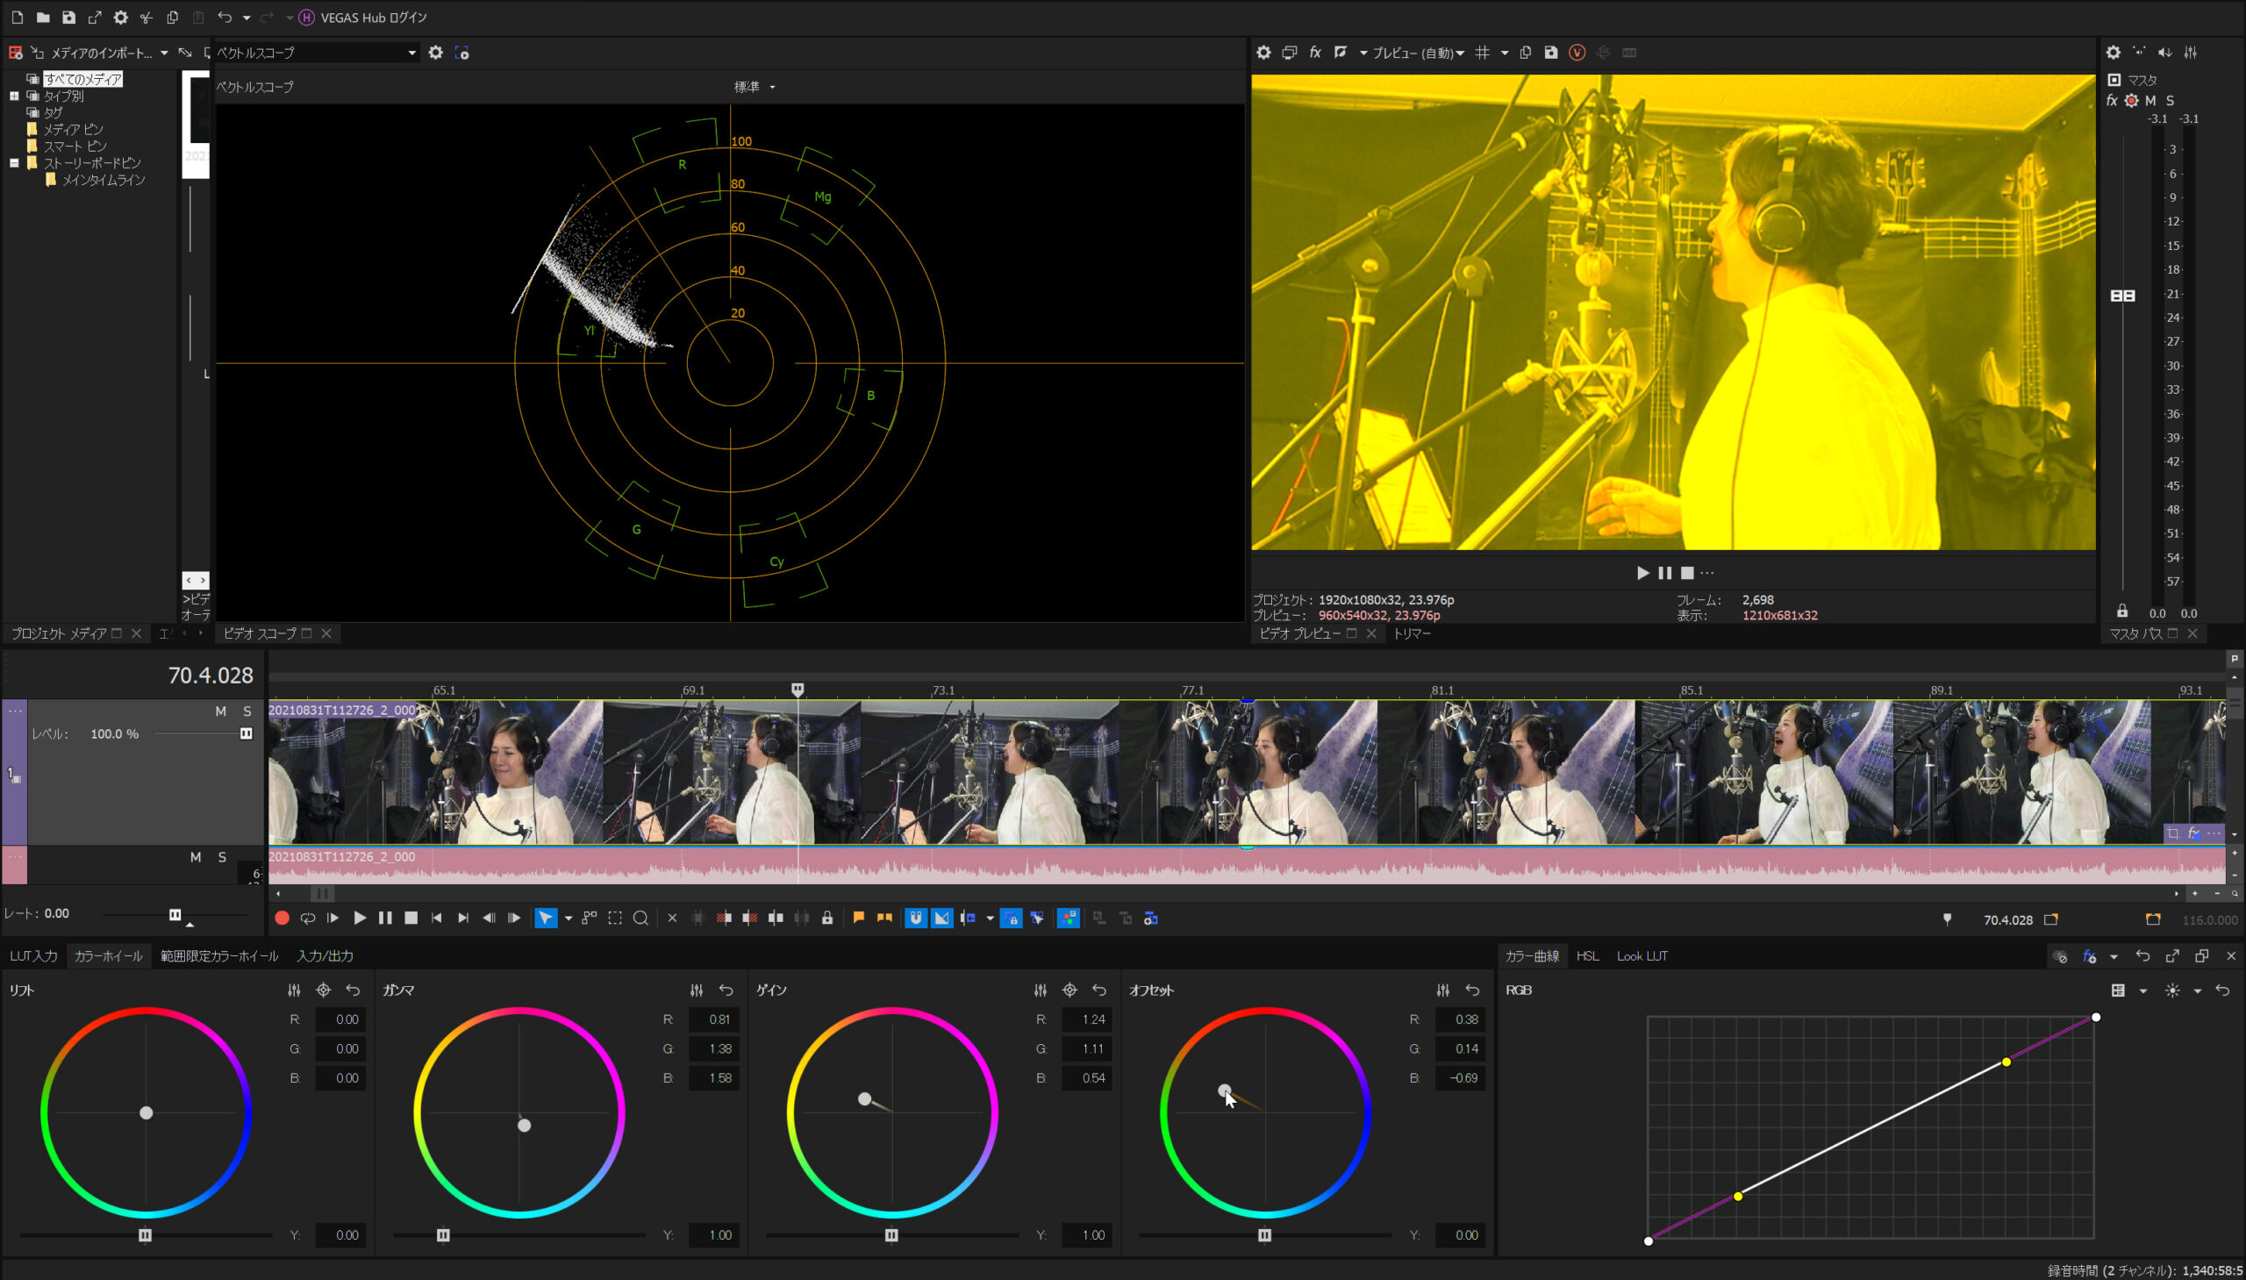Open edit tool options dropdown arrow
Image resolution: width=2246 pixels, height=1280 pixels.
pyautogui.click(x=568, y=919)
